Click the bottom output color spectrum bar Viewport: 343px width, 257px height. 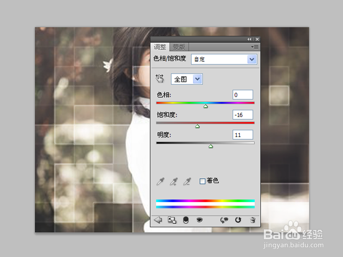click(x=205, y=207)
